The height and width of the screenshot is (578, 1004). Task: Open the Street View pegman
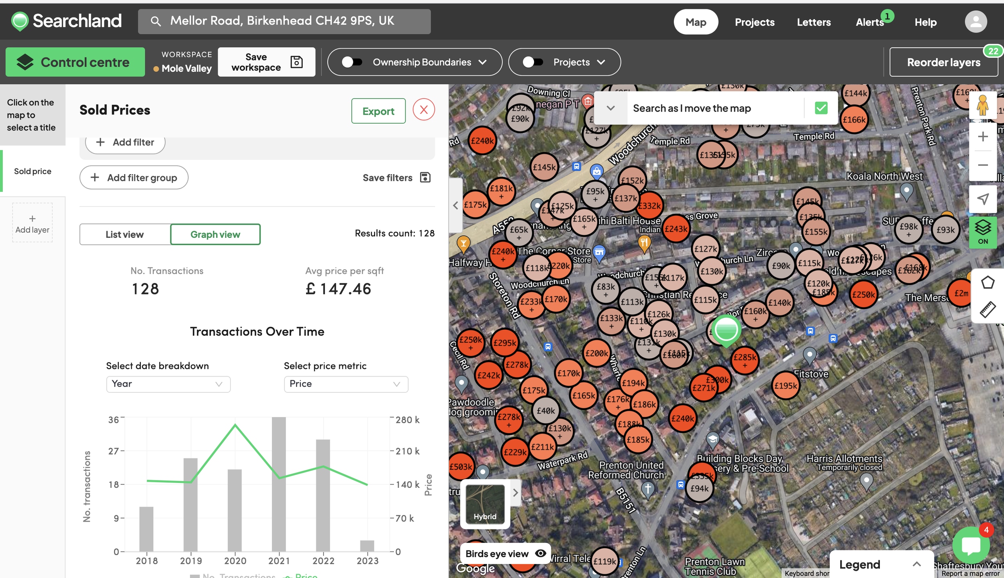click(982, 105)
